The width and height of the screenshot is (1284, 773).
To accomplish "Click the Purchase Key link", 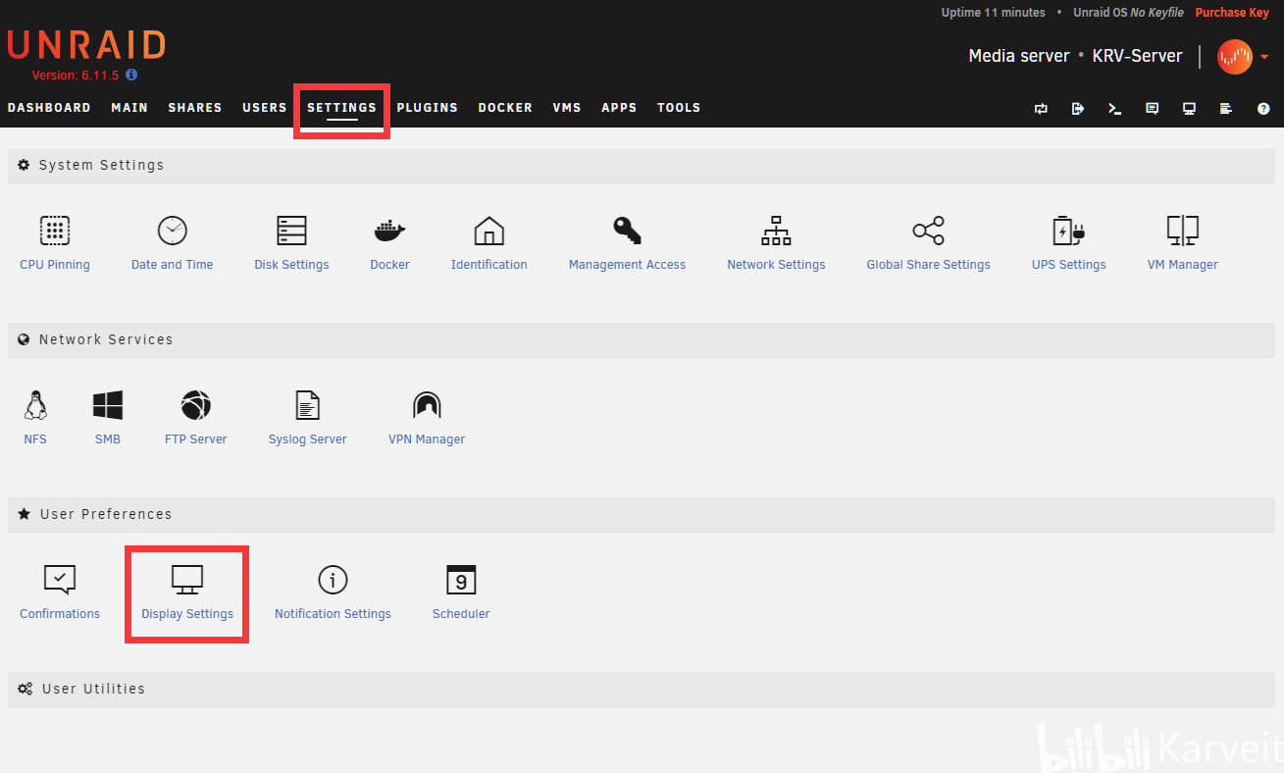I will tap(1232, 13).
